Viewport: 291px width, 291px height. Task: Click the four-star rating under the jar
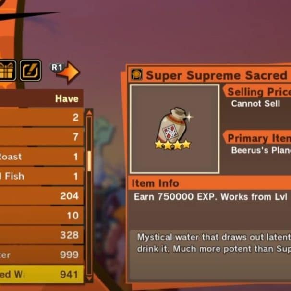pyautogui.click(x=172, y=145)
